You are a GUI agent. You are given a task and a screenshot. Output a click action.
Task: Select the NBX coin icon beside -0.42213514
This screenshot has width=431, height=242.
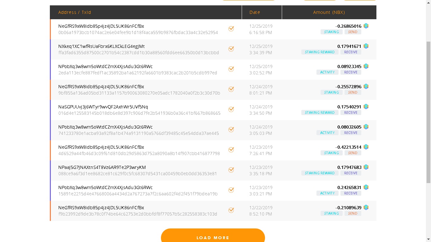coord(366,147)
